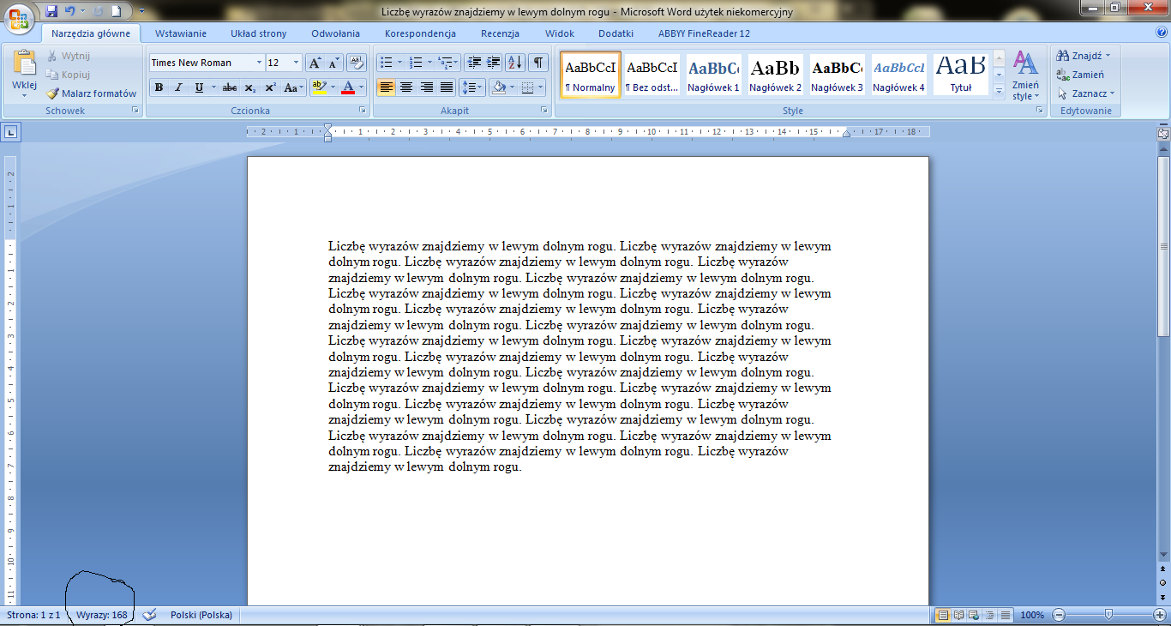Click the Clear Formatting icon
The width and height of the screenshot is (1171, 626).
(x=357, y=63)
